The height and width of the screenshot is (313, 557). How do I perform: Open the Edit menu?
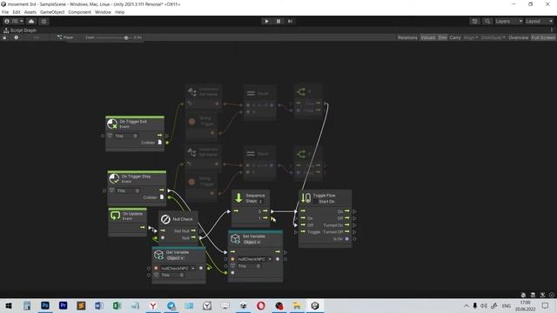(17, 12)
